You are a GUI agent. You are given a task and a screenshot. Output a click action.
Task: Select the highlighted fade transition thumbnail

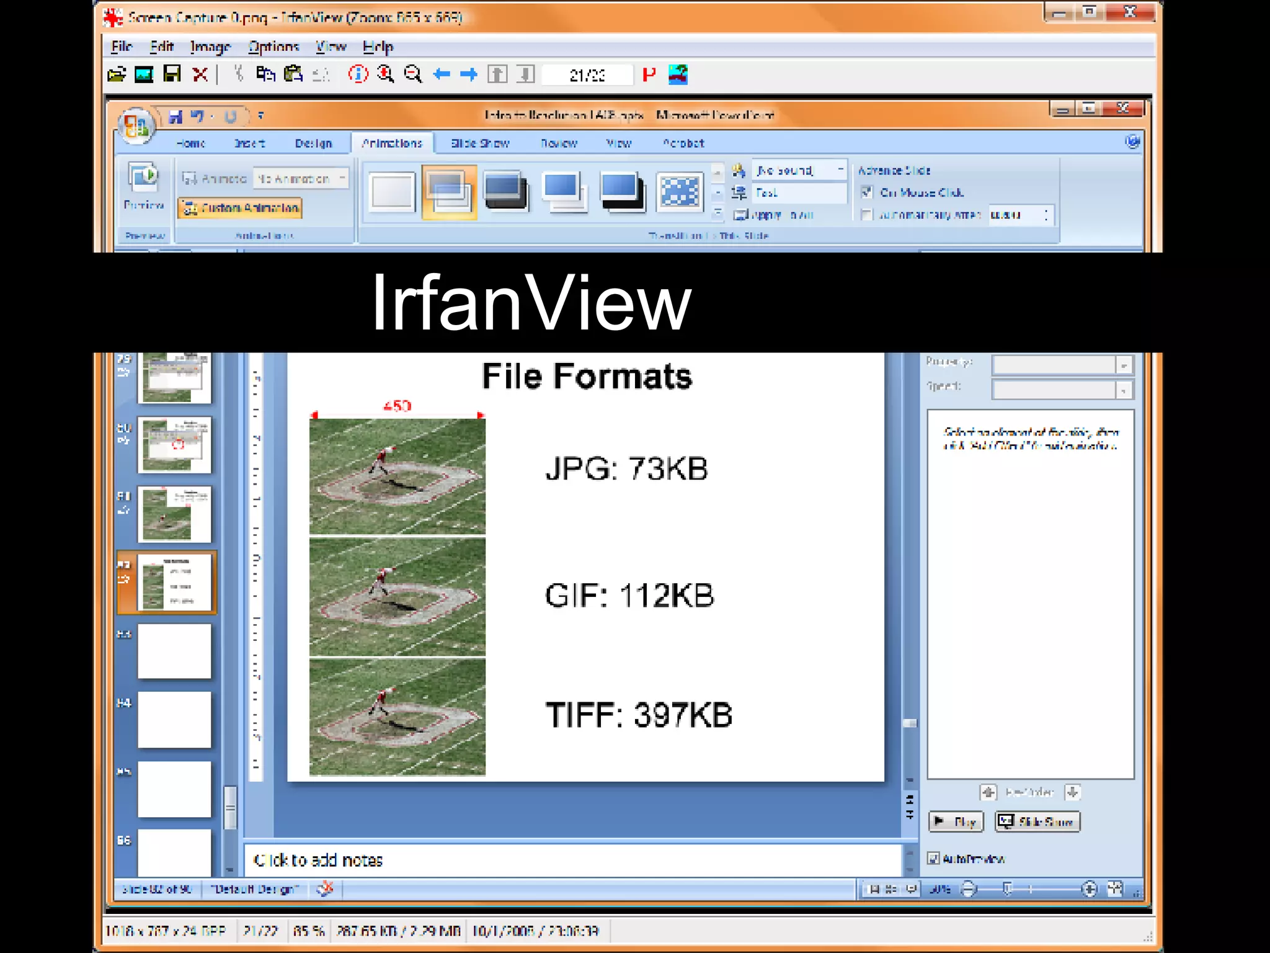point(449,192)
